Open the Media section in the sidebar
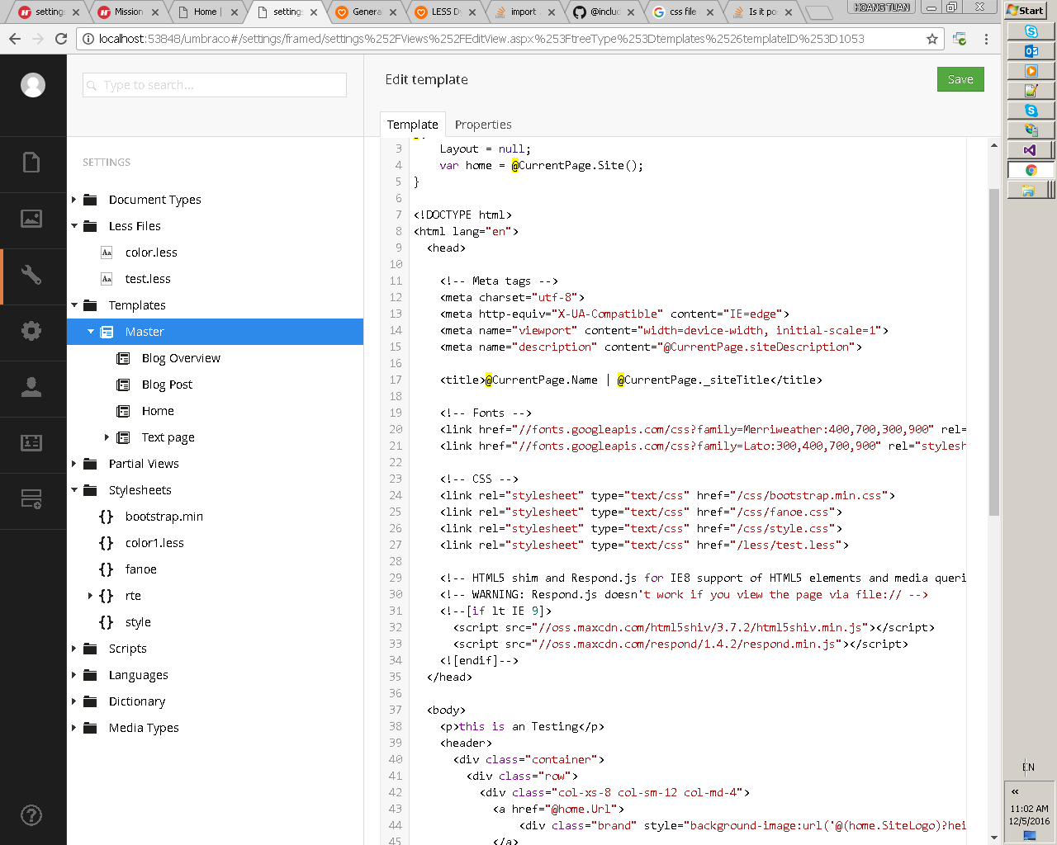Viewport: 1057px width, 845px height. point(31,219)
